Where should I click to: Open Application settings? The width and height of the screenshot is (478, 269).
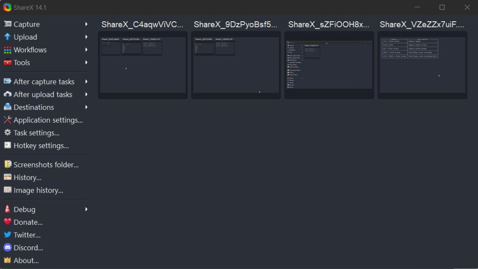(x=46, y=120)
